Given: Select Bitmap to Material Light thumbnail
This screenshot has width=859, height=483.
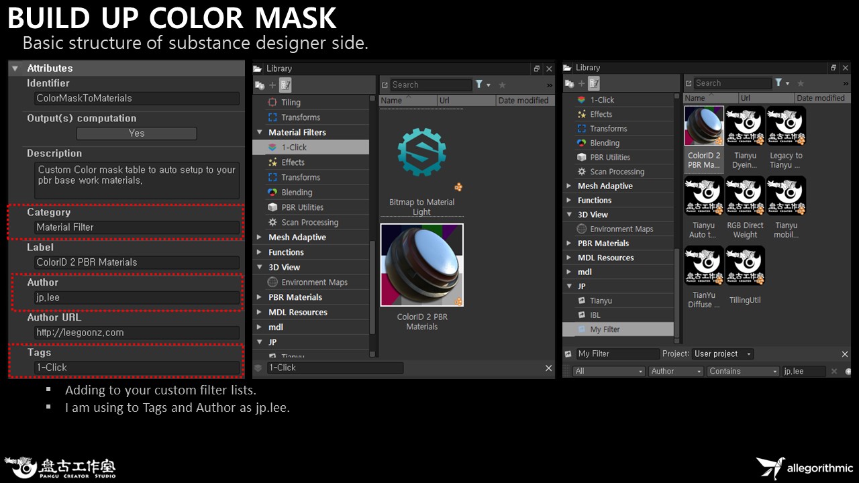Looking at the screenshot, I should (x=421, y=152).
